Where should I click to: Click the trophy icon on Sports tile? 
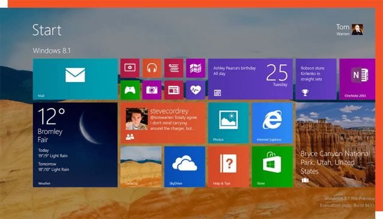pos(305,92)
